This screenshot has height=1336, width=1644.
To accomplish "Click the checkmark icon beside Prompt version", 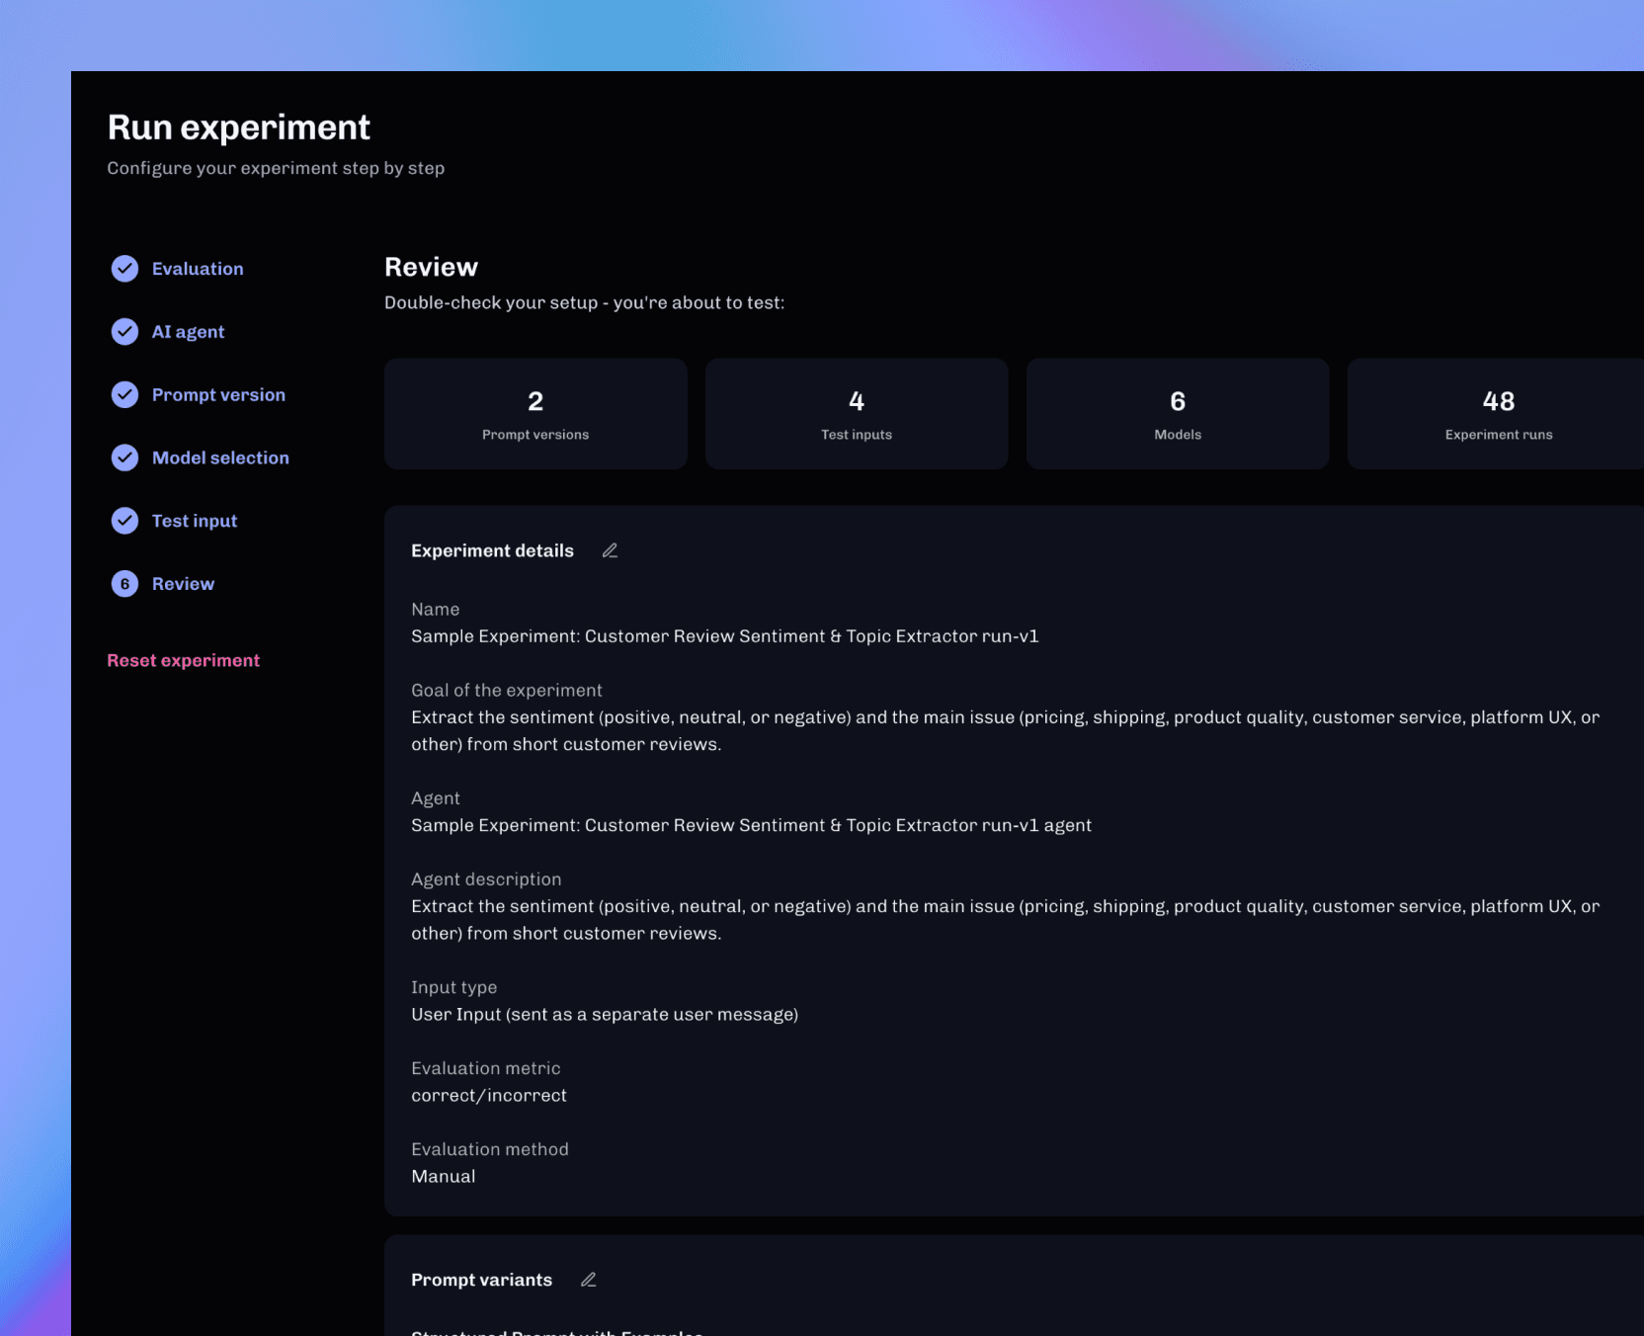I will click(124, 394).
